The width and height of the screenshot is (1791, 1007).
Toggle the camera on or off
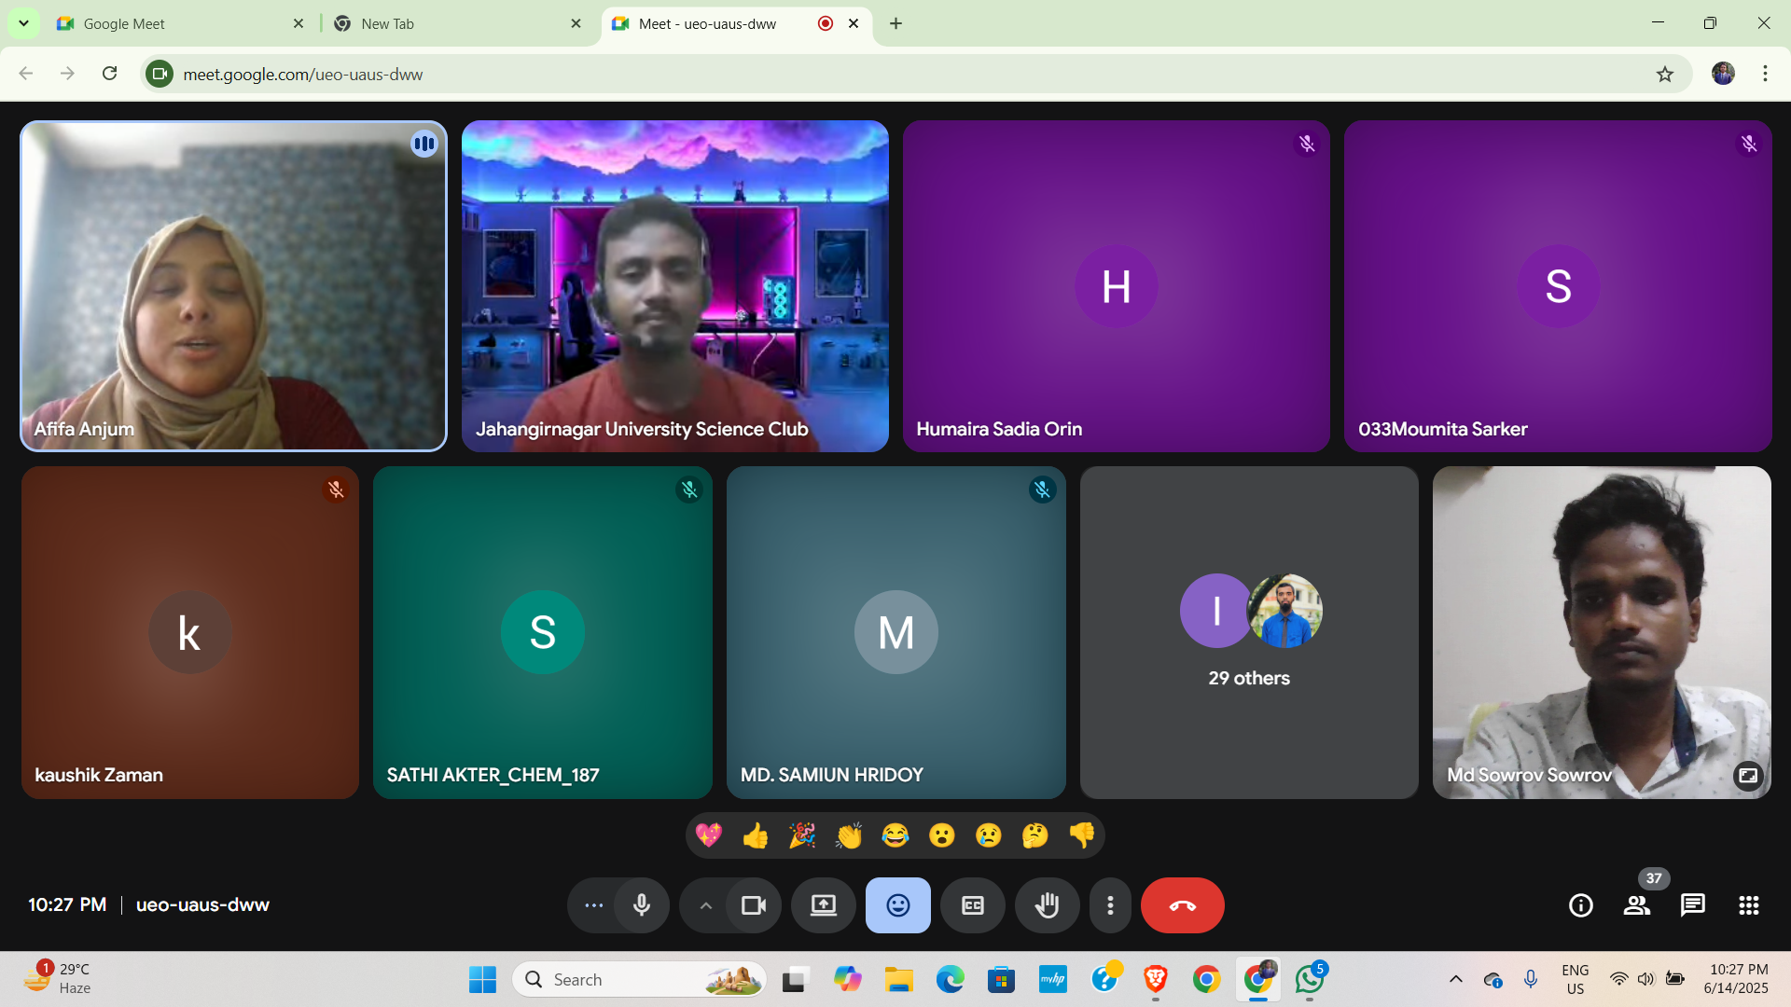pos(753,905)
